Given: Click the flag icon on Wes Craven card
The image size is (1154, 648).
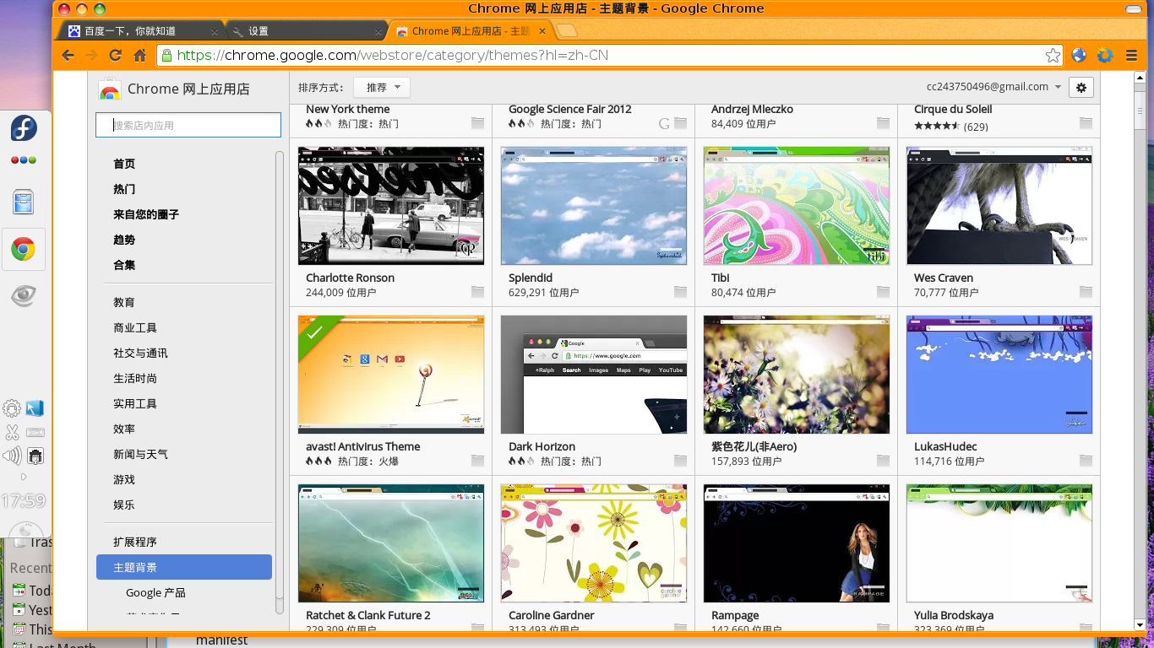Looking at the screenshot, I should pyautogui.click(x=1086, y=292).
